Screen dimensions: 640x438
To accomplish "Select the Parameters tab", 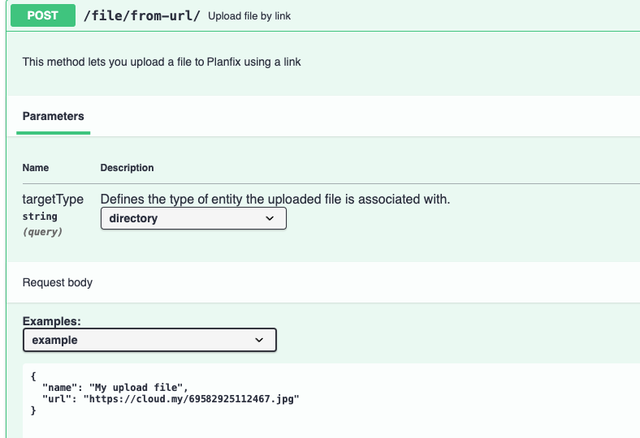I will click(53, 116).
